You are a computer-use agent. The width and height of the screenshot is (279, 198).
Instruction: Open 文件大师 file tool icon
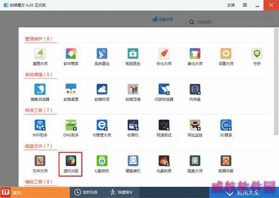(40, 161)
